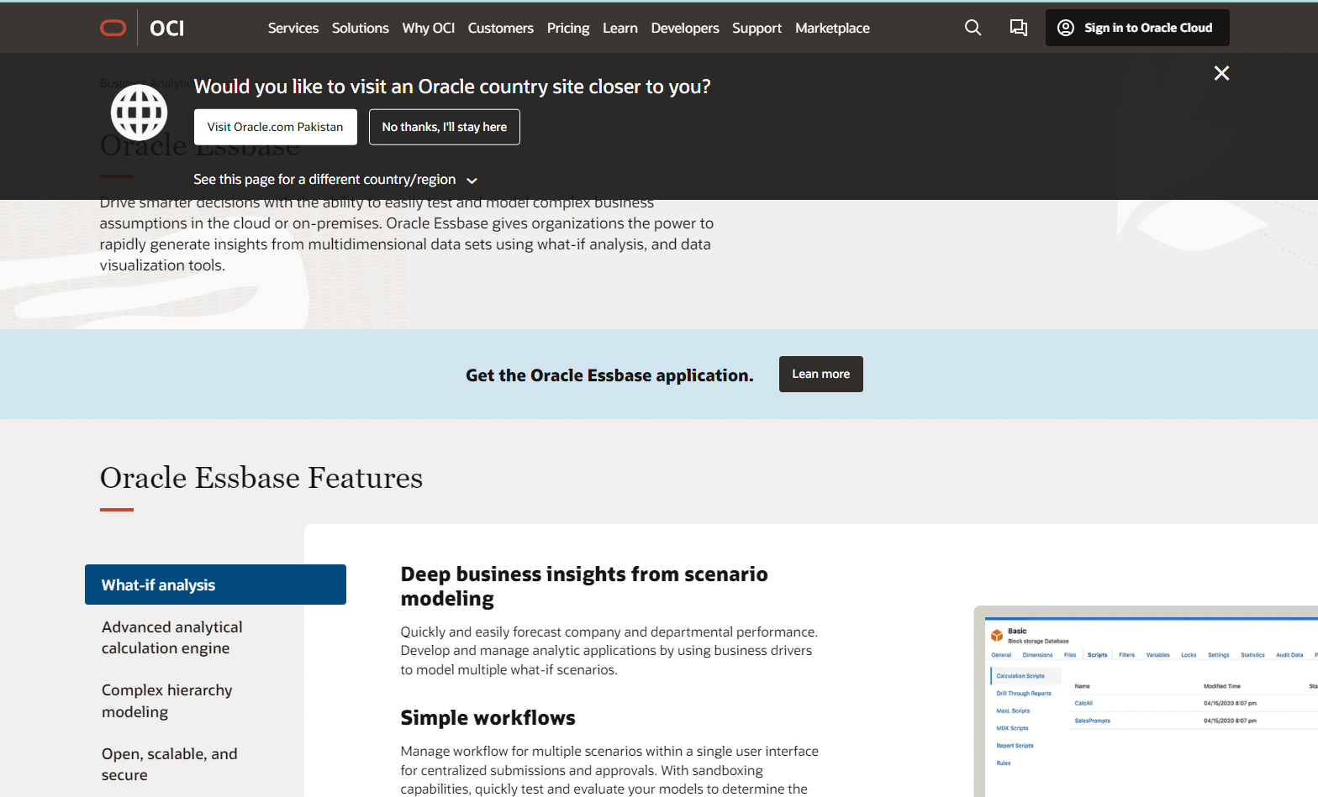Click the OCI home link
The height and width of the screenshot is (797, 1318).
pyautogui.click(x=166, y=28)
